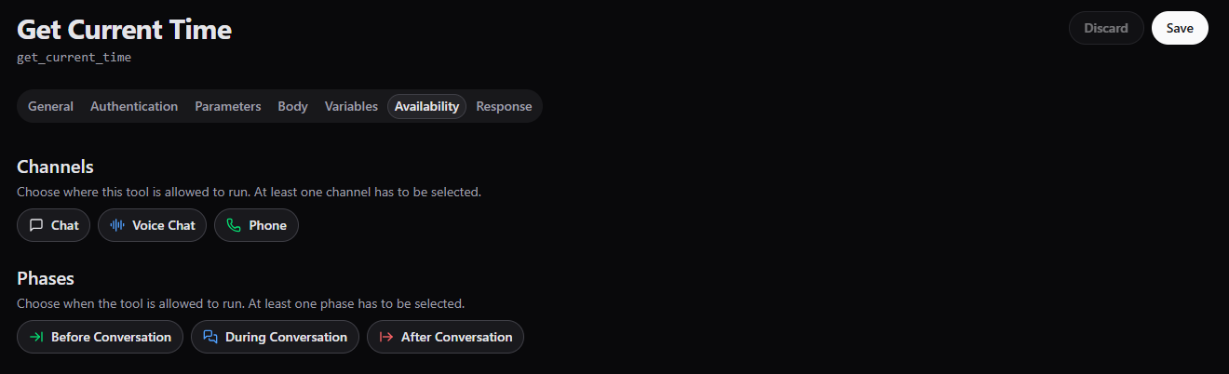Viewport: 1229px width, 374px height.
Task: Click the blue During Conversation bubbles icon
Action: [x=210, y=337]
